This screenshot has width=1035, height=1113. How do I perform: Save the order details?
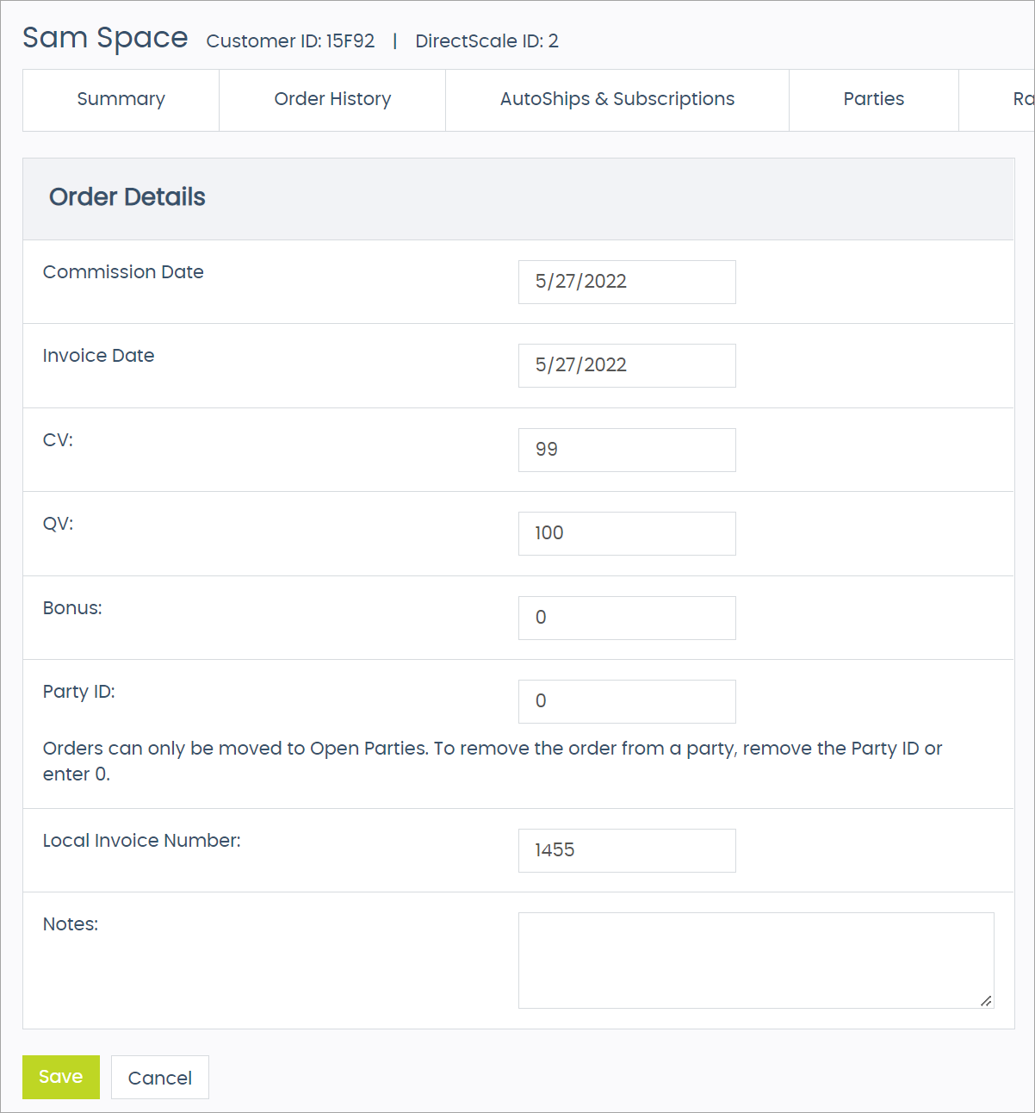tap(61, 1077)
